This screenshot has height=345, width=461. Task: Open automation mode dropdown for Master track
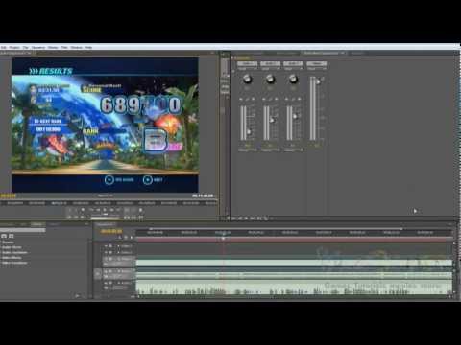pyautogui.click(x=316, y=68)
